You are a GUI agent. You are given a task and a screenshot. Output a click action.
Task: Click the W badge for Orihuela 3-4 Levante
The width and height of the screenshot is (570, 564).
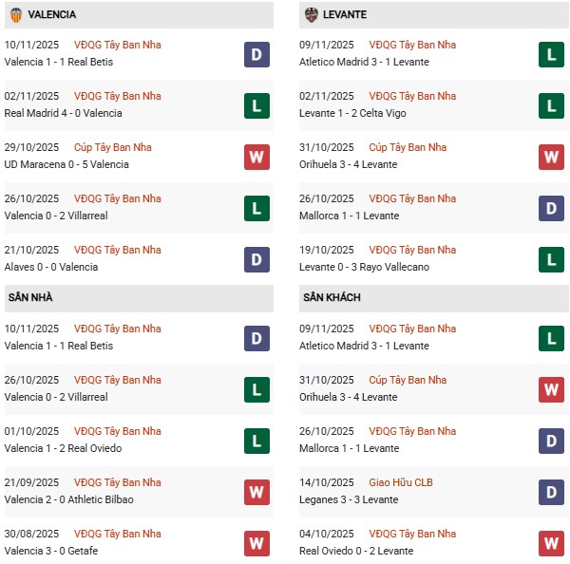551,157
